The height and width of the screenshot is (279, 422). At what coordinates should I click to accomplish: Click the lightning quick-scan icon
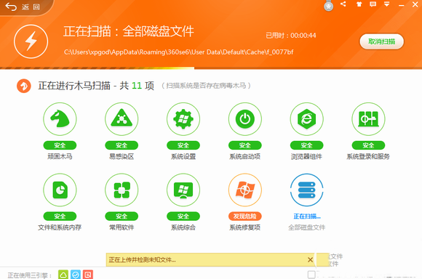pos(31,41)
